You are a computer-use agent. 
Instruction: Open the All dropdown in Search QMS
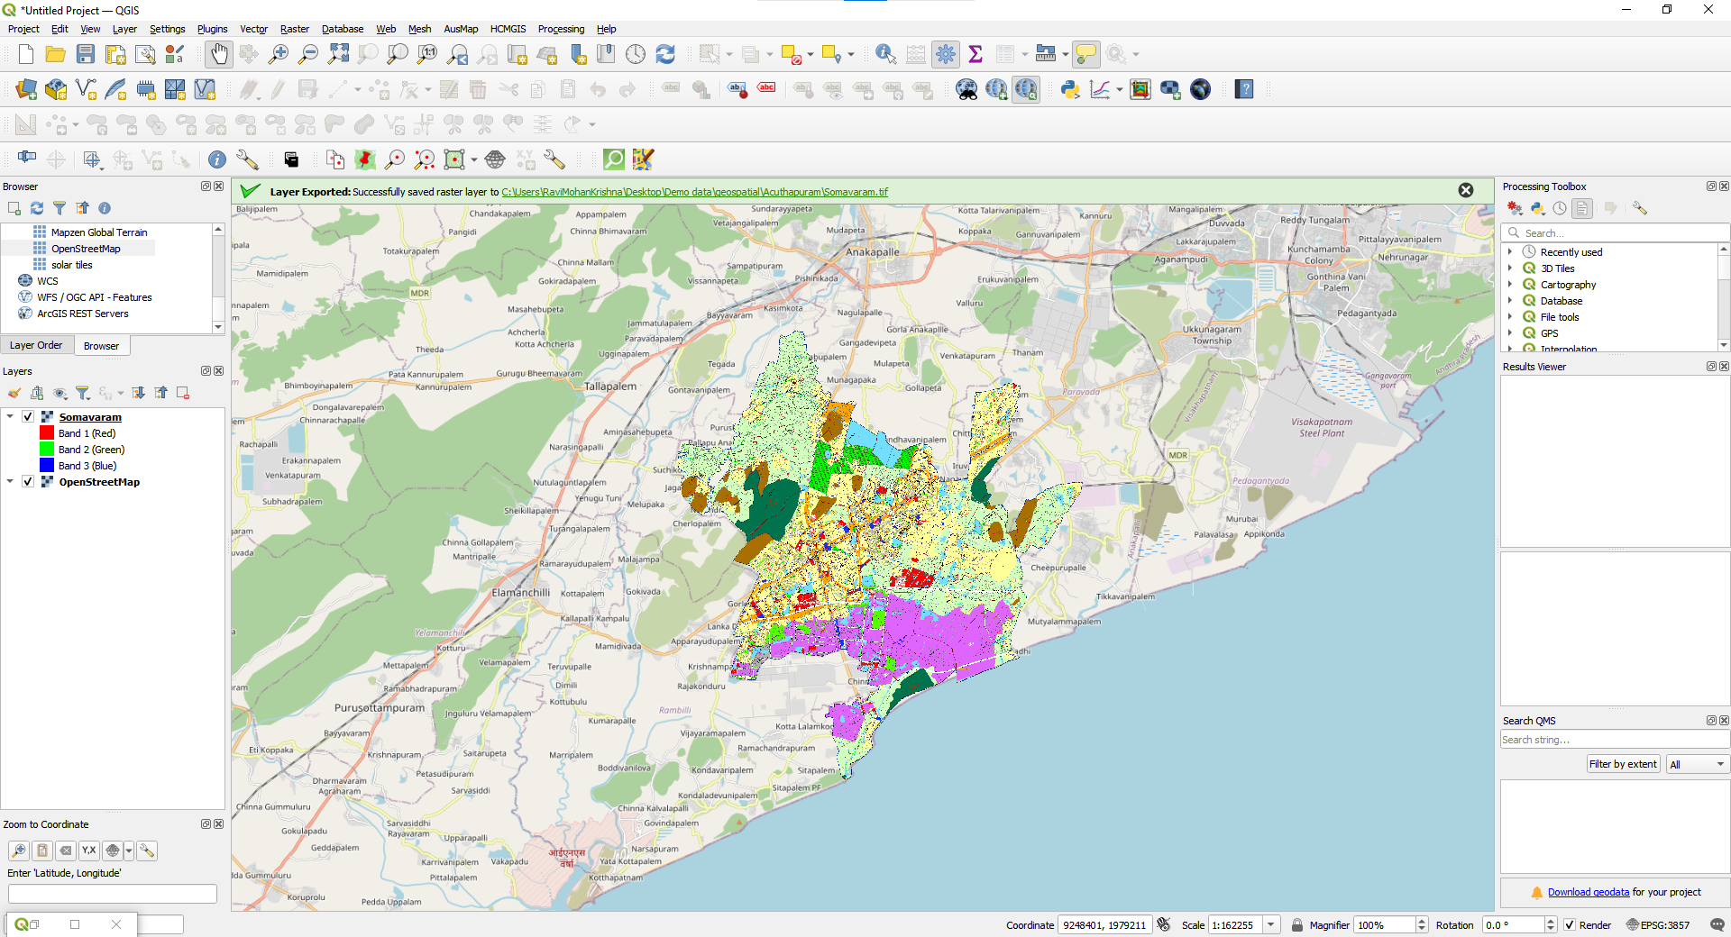(x=1697, y=764)
